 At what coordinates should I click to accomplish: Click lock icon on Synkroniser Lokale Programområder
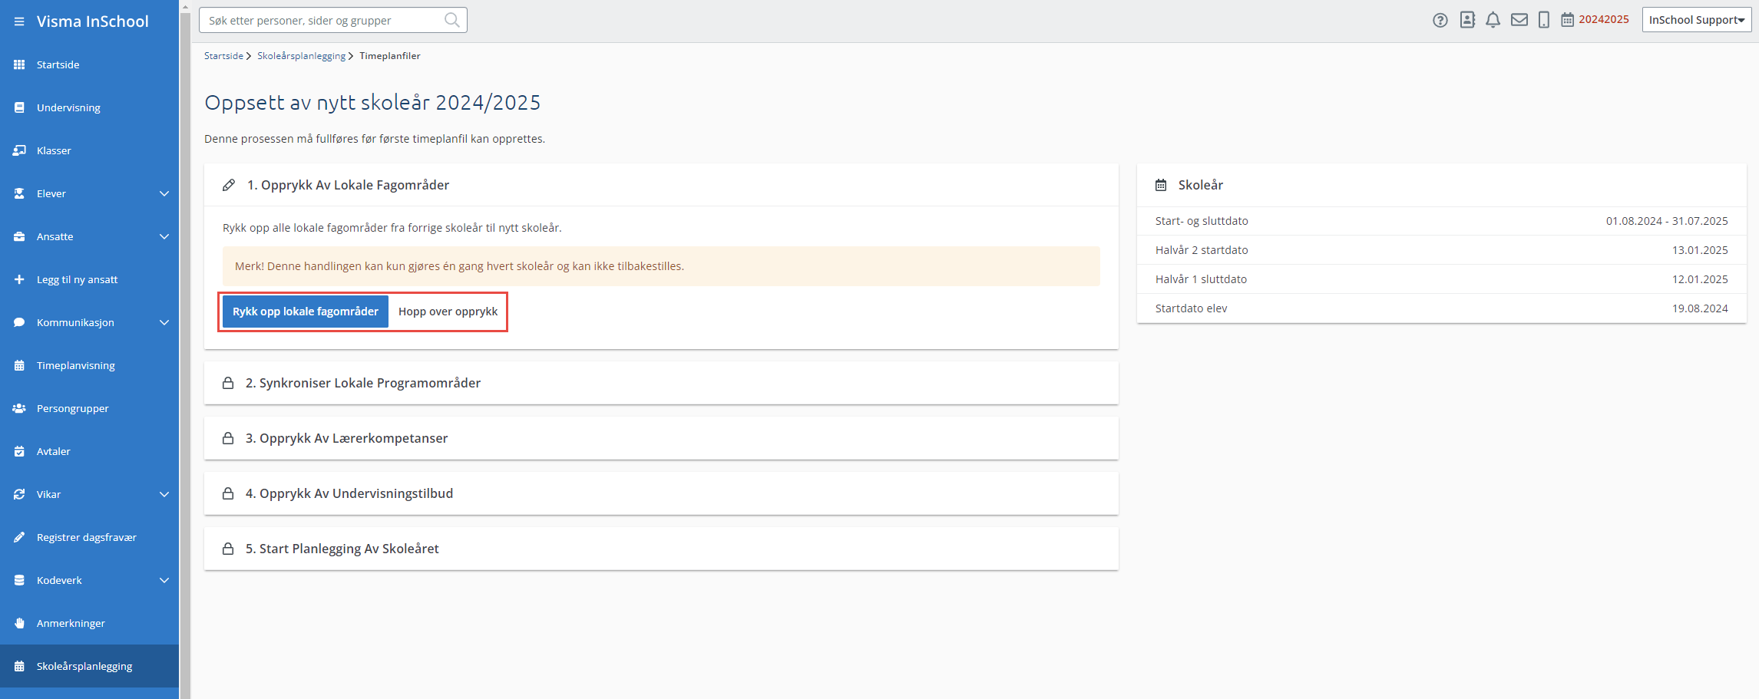point(228,383)
